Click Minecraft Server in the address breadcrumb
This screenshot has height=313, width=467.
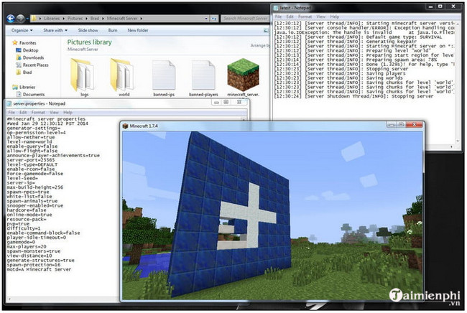coord(122,19)
